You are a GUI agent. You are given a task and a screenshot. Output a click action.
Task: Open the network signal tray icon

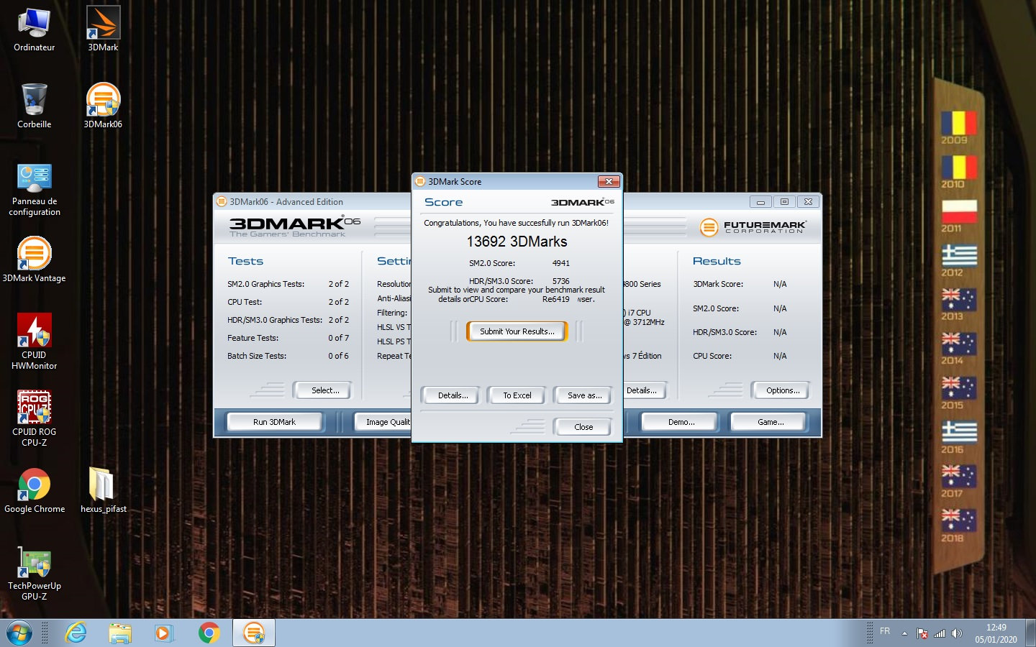(x=940, y=633)
